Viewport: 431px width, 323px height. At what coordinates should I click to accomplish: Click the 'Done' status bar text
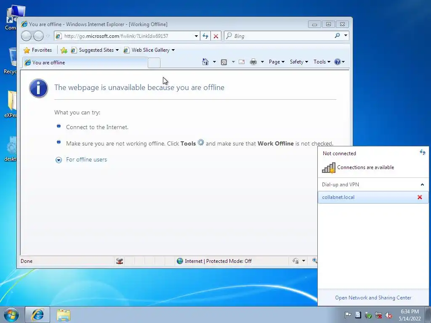(x=27, y=261)
